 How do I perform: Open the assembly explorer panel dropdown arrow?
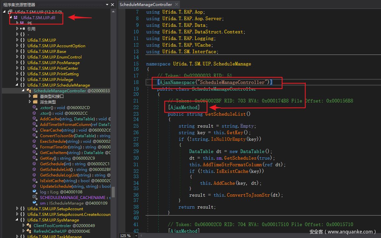tap(107, 5)
